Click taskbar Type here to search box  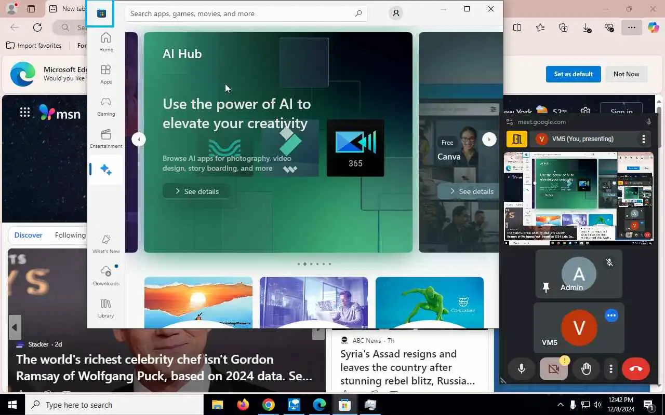(x=114, y=405)
